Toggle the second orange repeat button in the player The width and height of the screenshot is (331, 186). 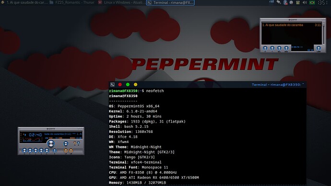(x=71, y=151)
